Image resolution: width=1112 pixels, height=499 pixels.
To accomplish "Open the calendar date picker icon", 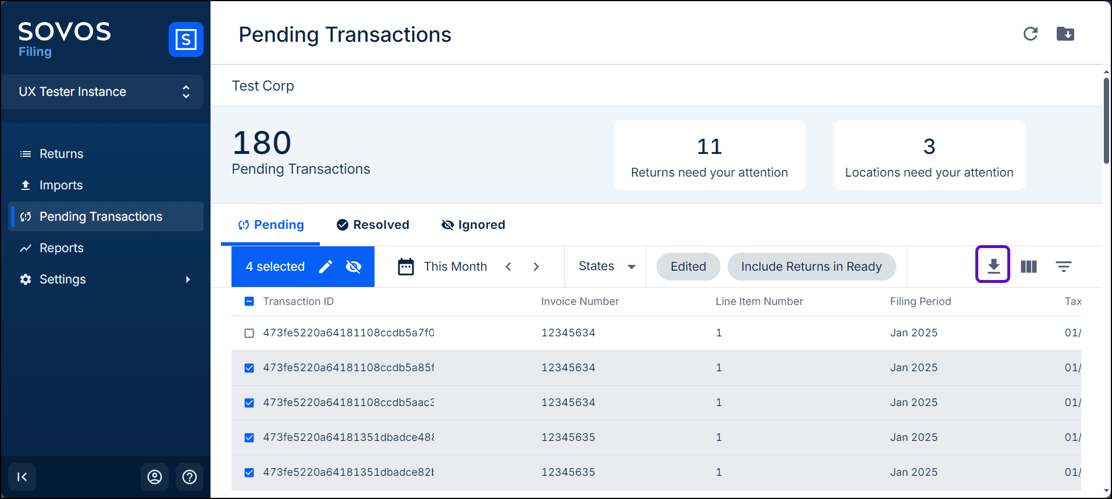I will coord(406,267).
